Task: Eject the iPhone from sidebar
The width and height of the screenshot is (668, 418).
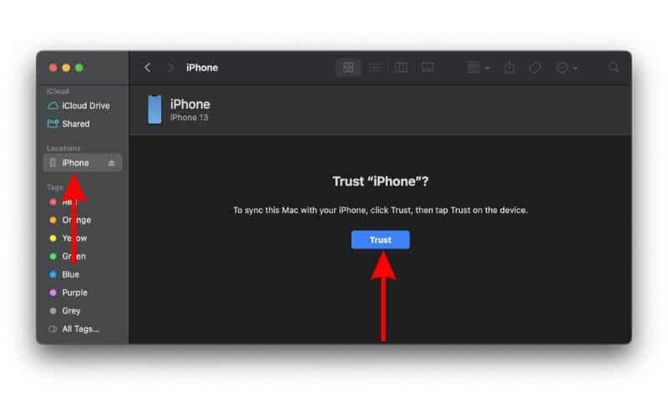Action: tap(111, 163)
